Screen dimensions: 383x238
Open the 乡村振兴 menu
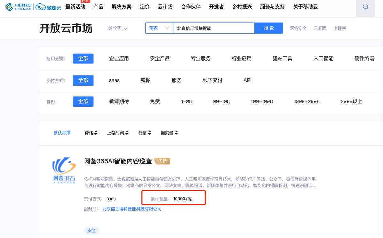[242, 7]
